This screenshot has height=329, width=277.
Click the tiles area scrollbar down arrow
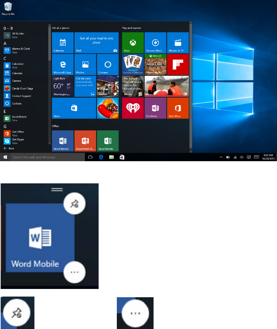coord(191,151)
